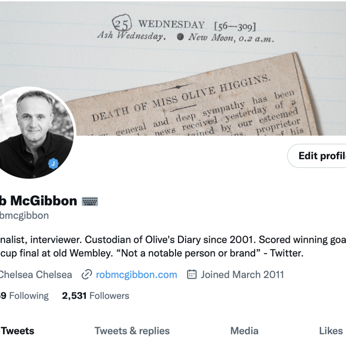Click the link chain icon near website
Viewport: 346px width, 346px height.
(x=87, y=274)
